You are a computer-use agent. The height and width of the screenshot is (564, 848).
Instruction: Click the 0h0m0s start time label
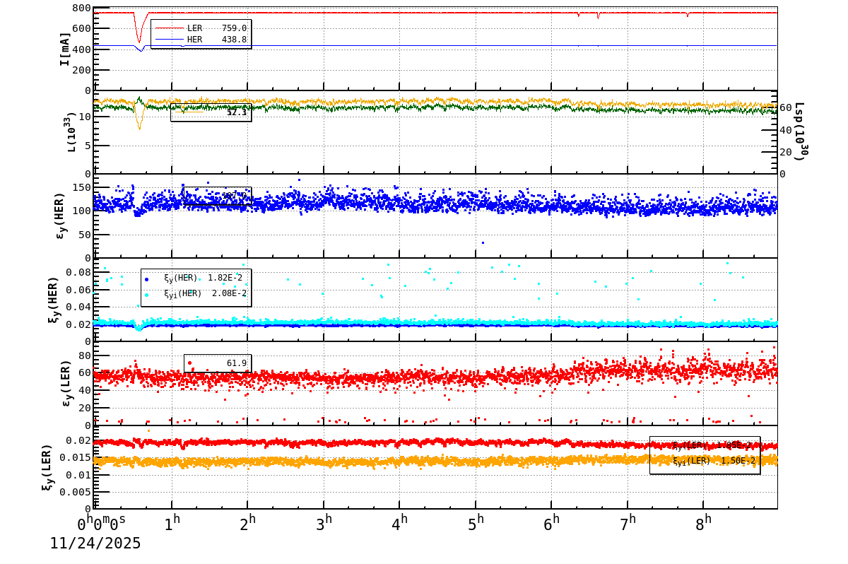coord(102,524)
